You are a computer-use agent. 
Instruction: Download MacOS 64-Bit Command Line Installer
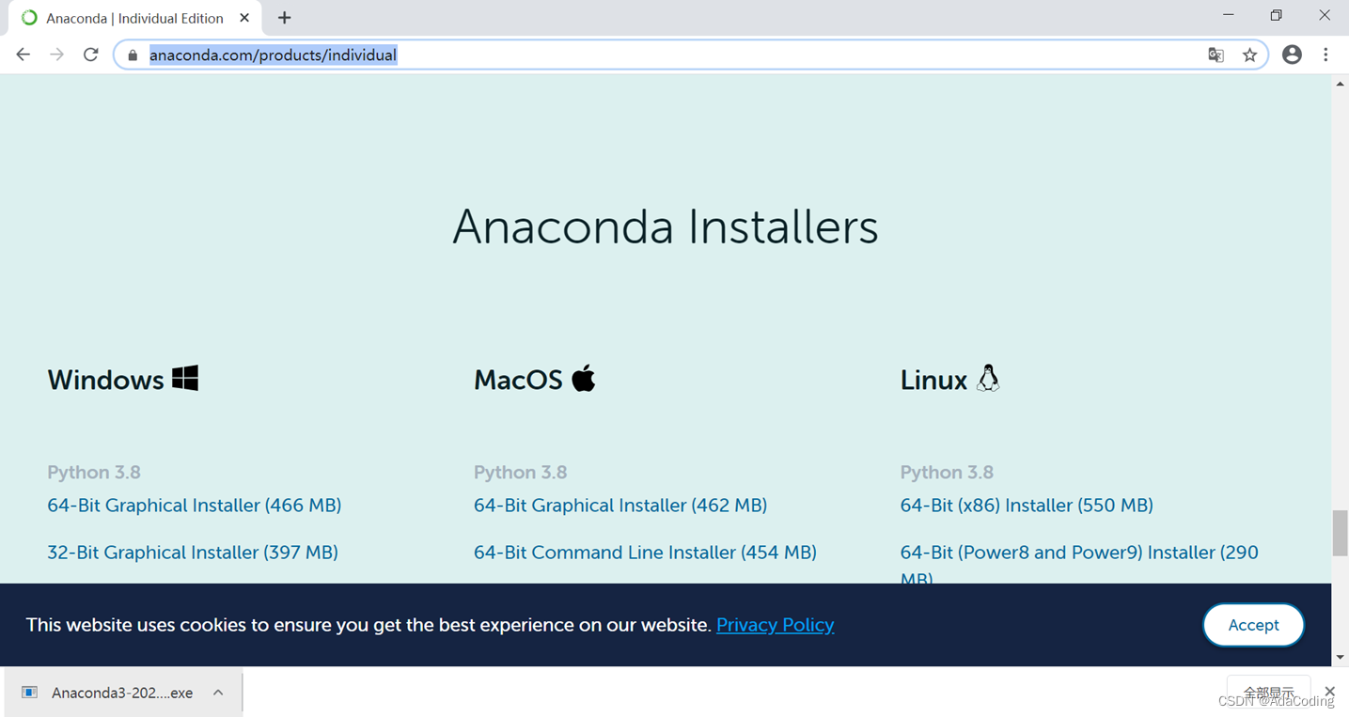tap(645, 553)
